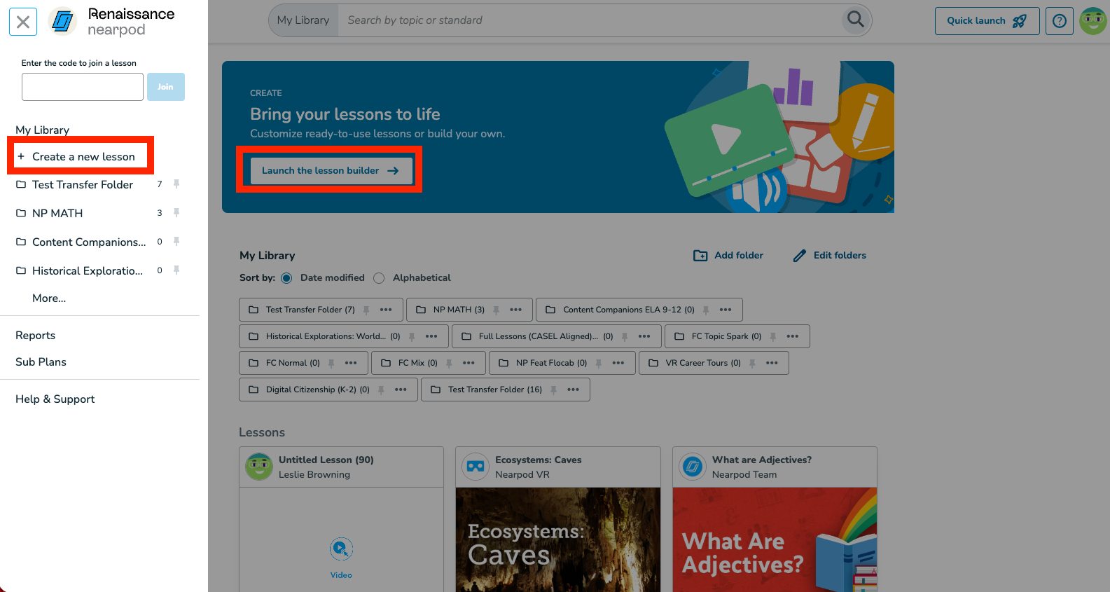
Task: Close the sidebar menu with the X icon
Action: tap(23, 22)
